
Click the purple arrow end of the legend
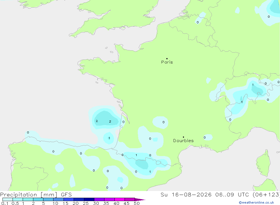click(140, 199)
